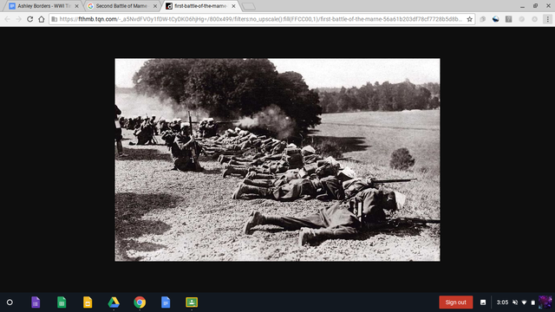Screen dimensions: 555x312
Task: Open the Chrome three-dot menu
Action: [547, 19]
